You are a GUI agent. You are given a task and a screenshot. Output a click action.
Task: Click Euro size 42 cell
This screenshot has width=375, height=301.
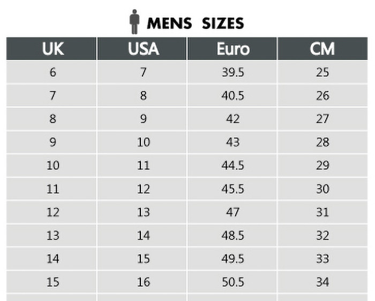[x=232, y=119]
